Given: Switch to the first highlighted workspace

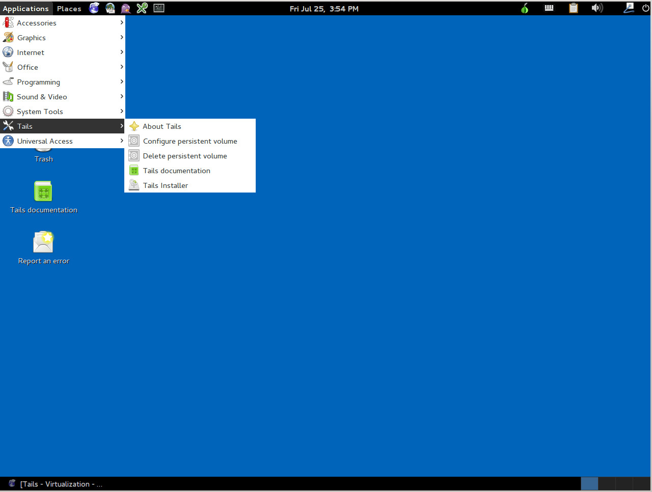Looking at the screenshot, I should [x=589, y=483].
